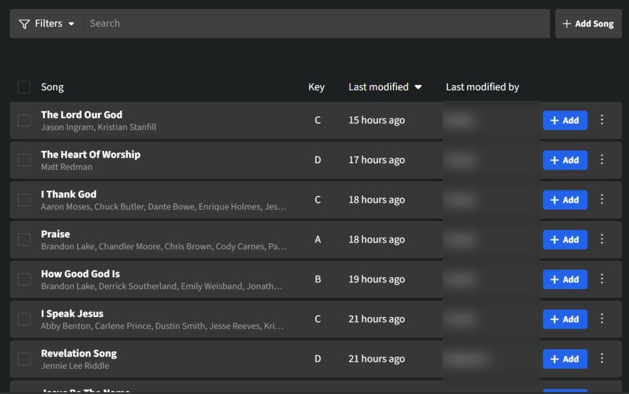Check the box for I Speak Jesus
Viewport: 629px width, 394px height.
[x=24, y=319]
